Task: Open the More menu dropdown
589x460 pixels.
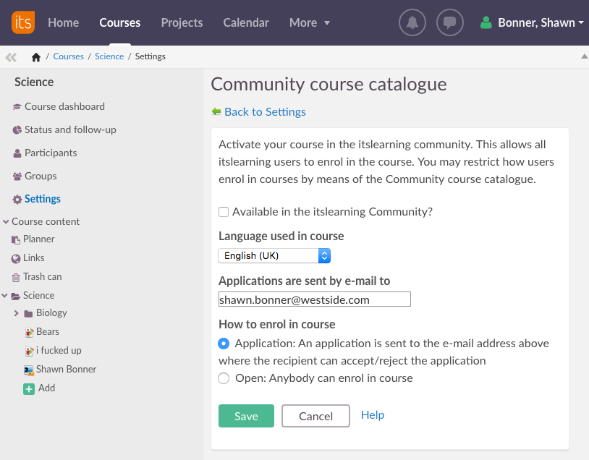Action: [x=310, y=22]
